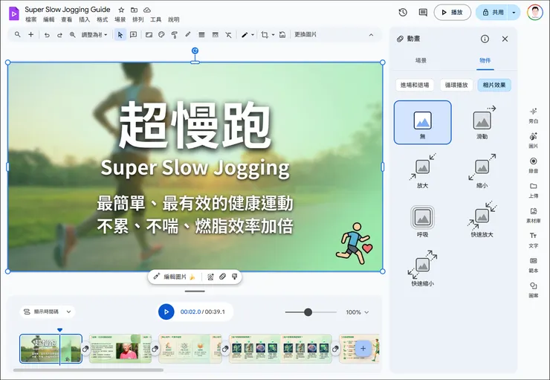
Task: Click the pencil edit icon in toolbar
Action: click(188, 34)
